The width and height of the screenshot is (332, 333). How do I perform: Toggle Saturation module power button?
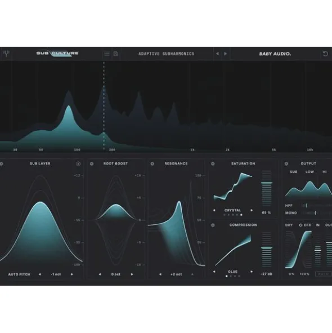pos(213,164)
